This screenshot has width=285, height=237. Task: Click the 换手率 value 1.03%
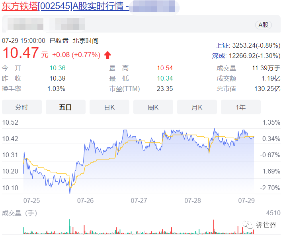pyautogui.click(x=56, y=89)
